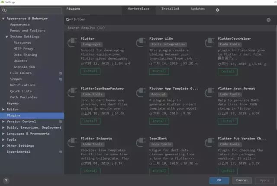The height and width of the screenshot is (186, 277).
Task: Select Keymap in the settings tree
Action: coord(13,104)
